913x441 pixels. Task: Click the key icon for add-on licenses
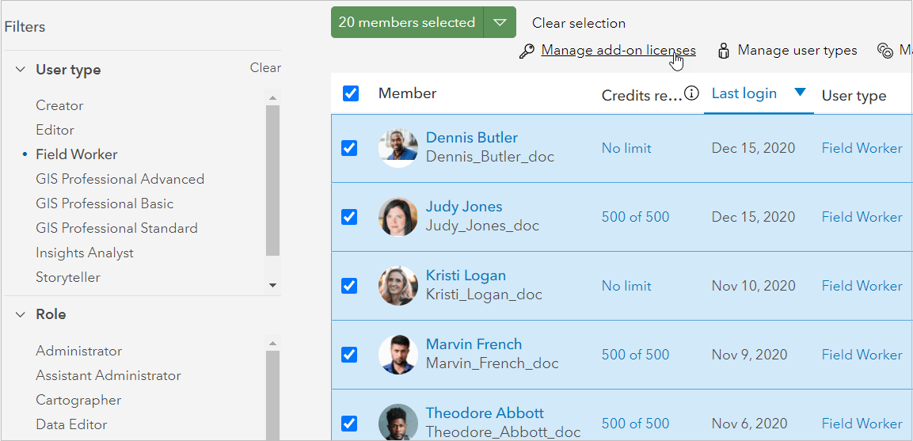coord(527,51)
